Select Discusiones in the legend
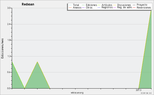Image resolution: width=154 pixels, height=95 pixels. [124, 5]
